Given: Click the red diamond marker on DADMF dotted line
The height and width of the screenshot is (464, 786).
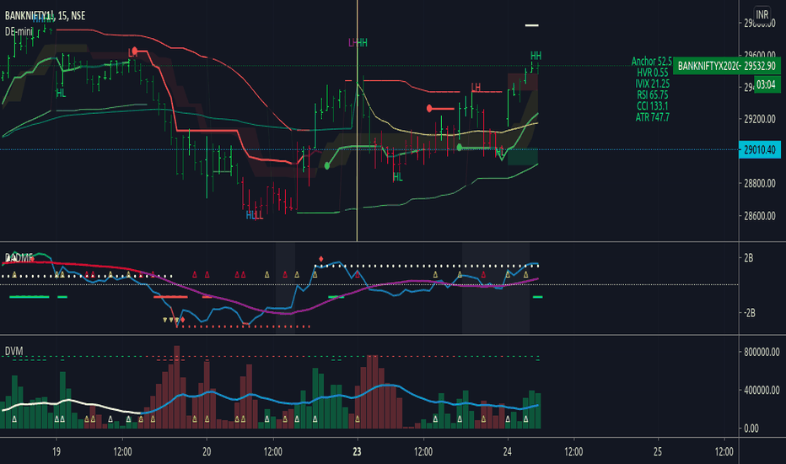Looking at the screenshot, I should point(320,259).
